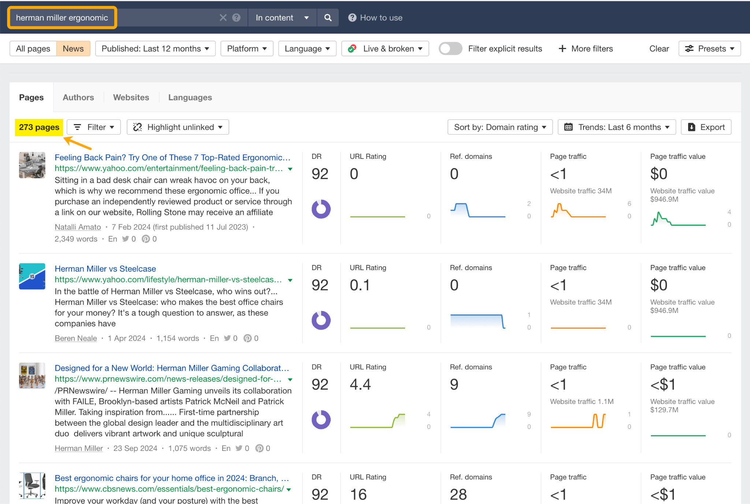Expand URL menu arrow for cbsnews result
Screen dimensions: 750x504
289,490
